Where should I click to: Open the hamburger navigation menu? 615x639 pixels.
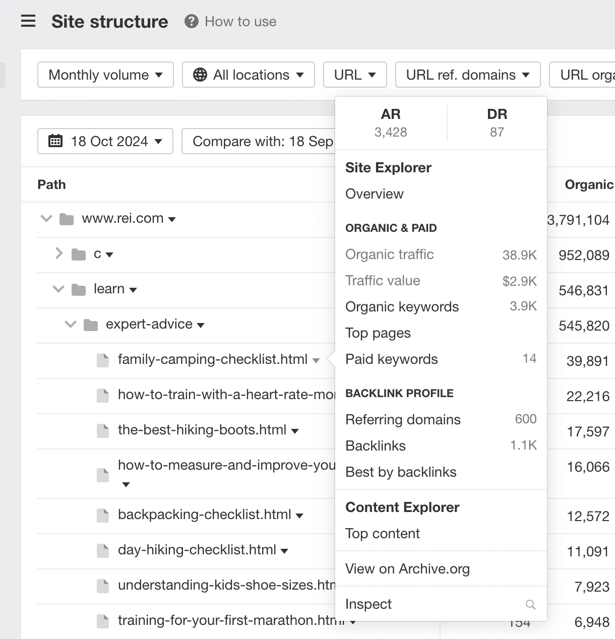28,21
